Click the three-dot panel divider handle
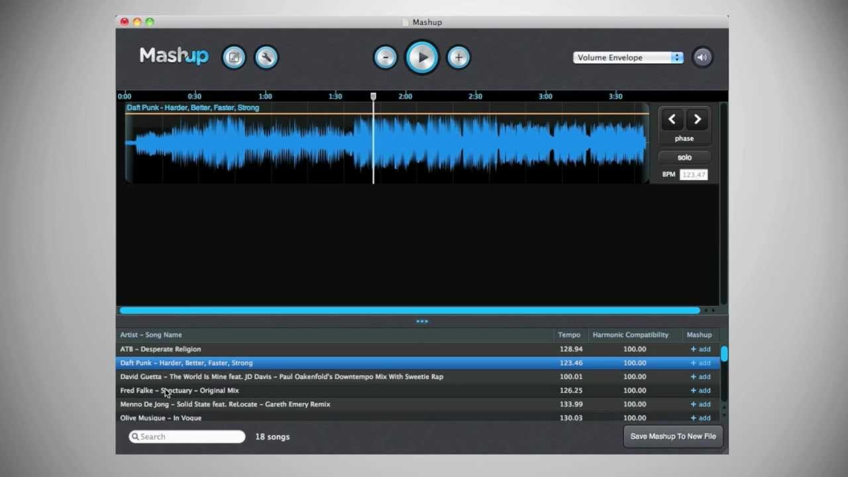 point(422,321)
